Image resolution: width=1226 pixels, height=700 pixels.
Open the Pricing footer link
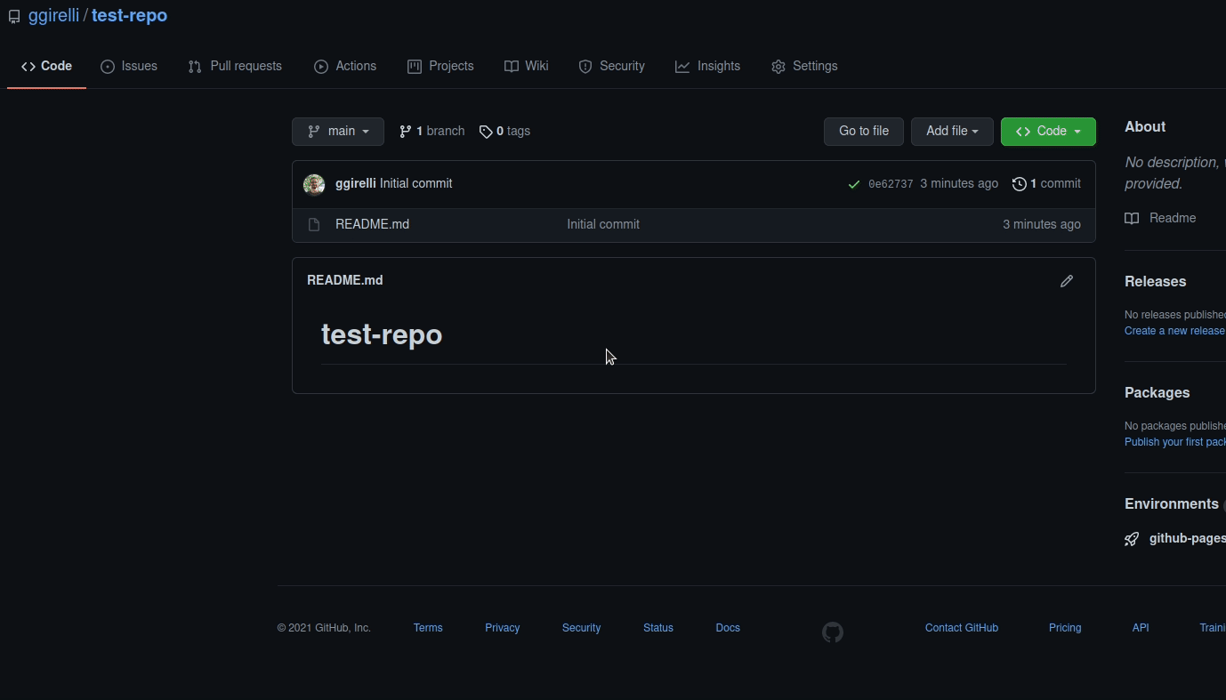tap(1065, 628)
